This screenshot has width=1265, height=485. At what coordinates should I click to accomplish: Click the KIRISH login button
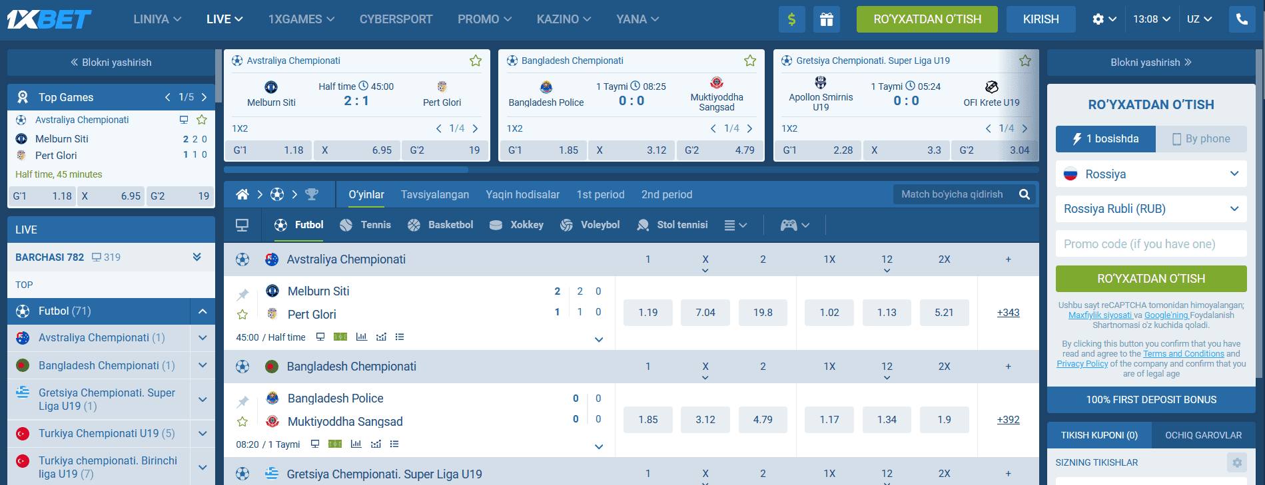click(1041, 19)
